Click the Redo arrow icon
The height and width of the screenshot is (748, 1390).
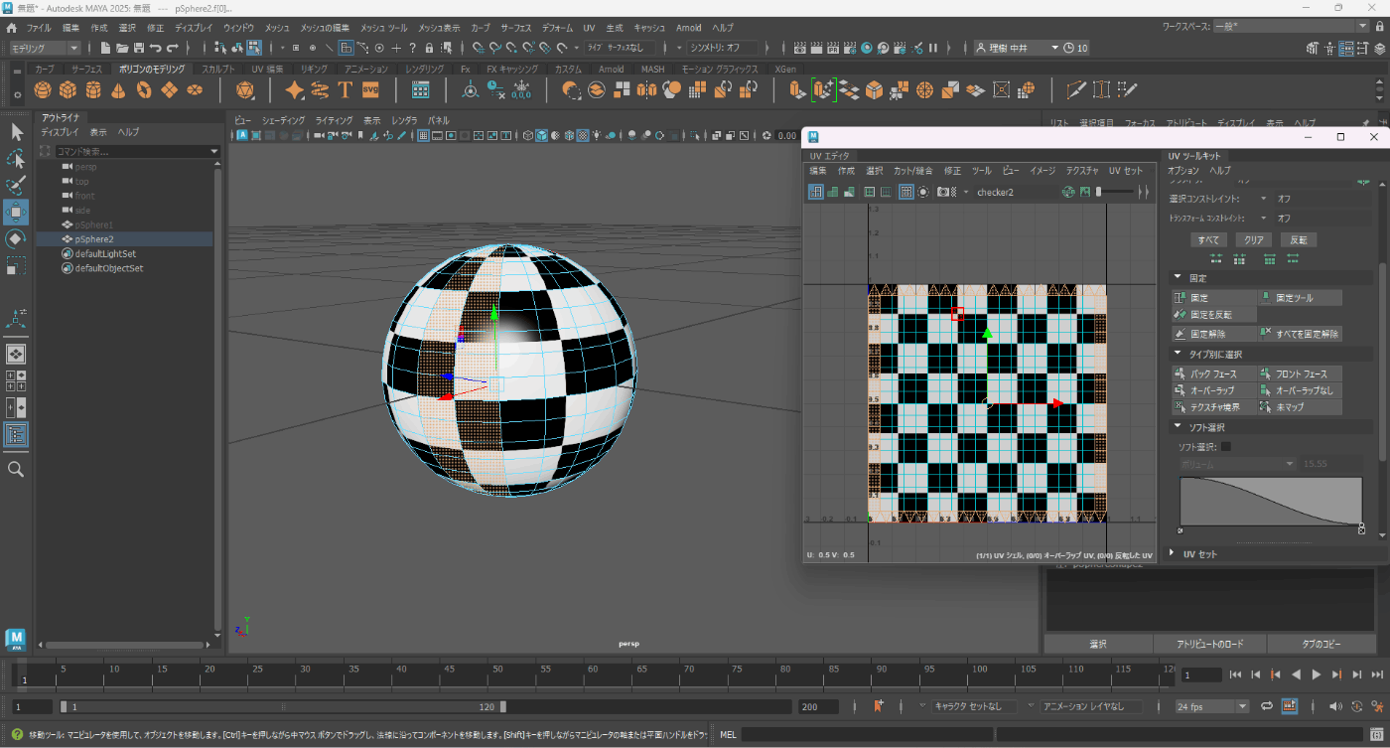click(172, 48)
